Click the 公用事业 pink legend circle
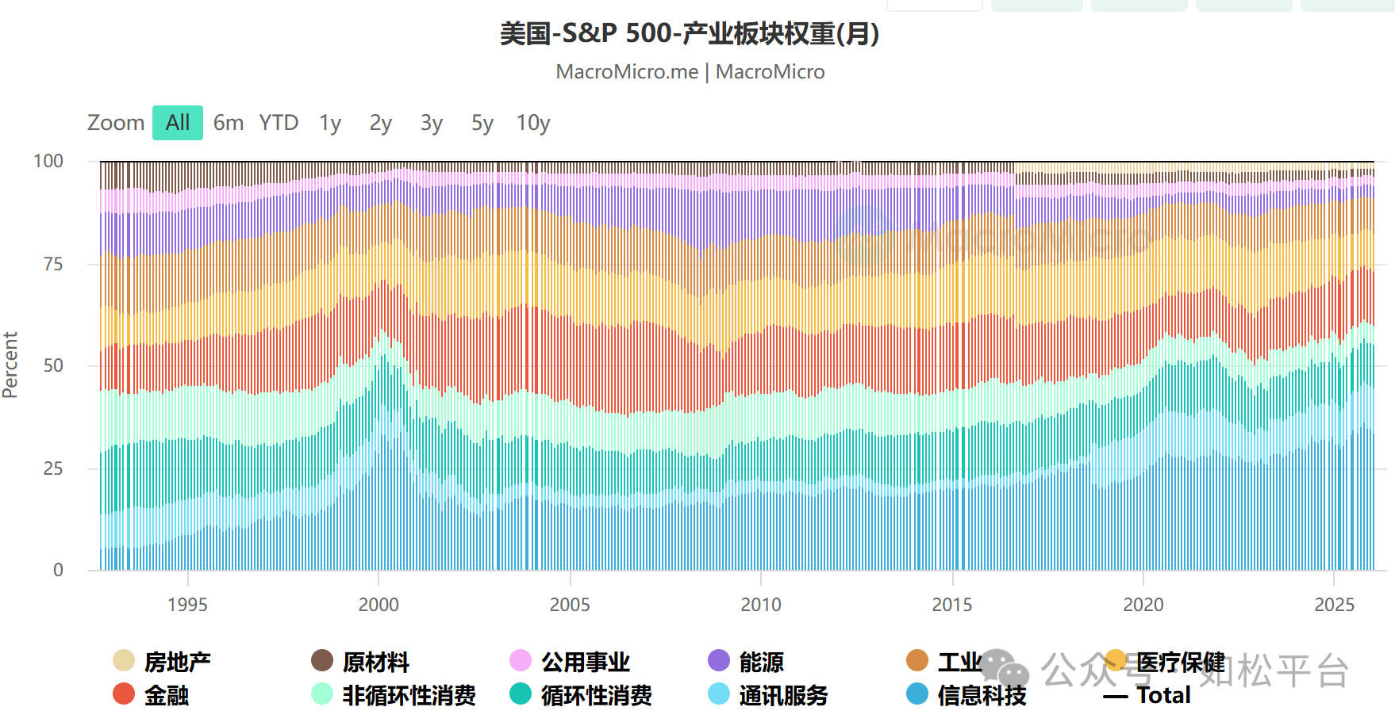This screenshot has width=1395, height=726. [521, 661]
